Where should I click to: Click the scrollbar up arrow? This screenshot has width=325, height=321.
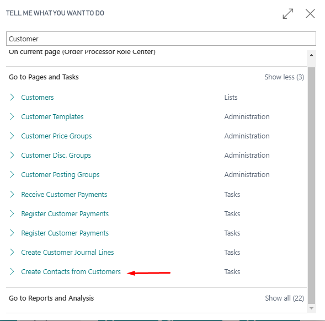point(311,55)
